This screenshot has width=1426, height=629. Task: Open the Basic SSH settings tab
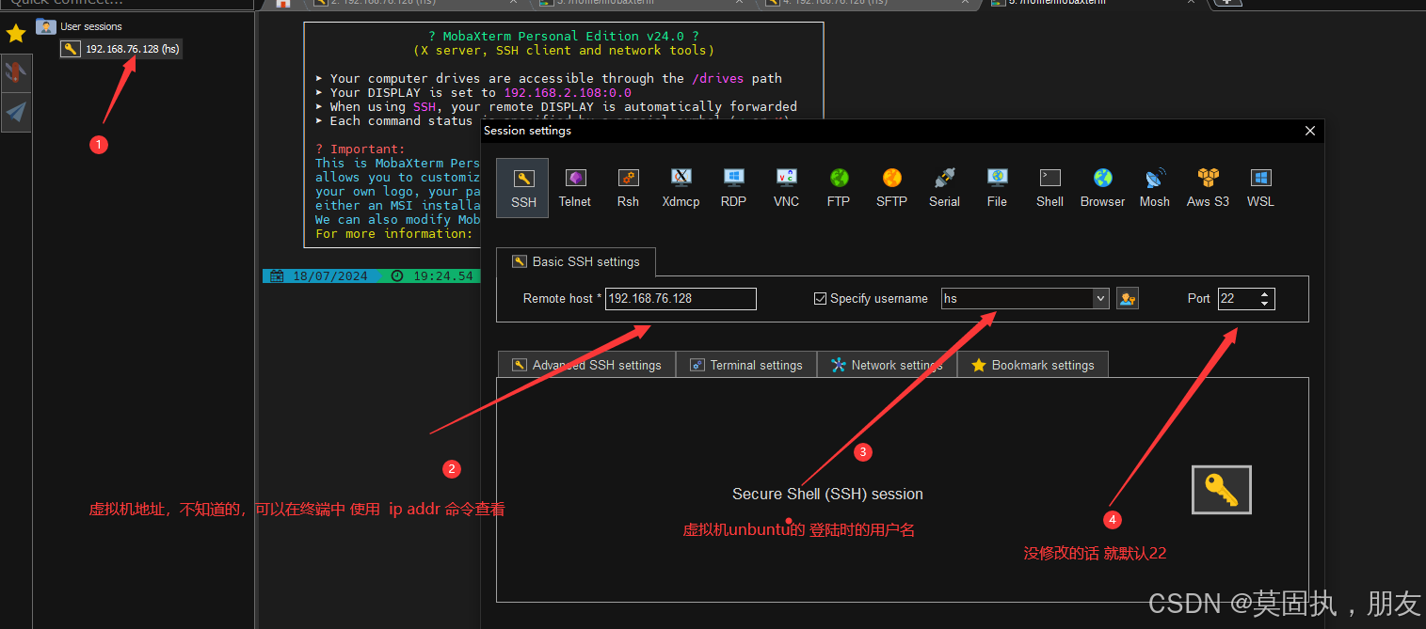click(576, 261)
